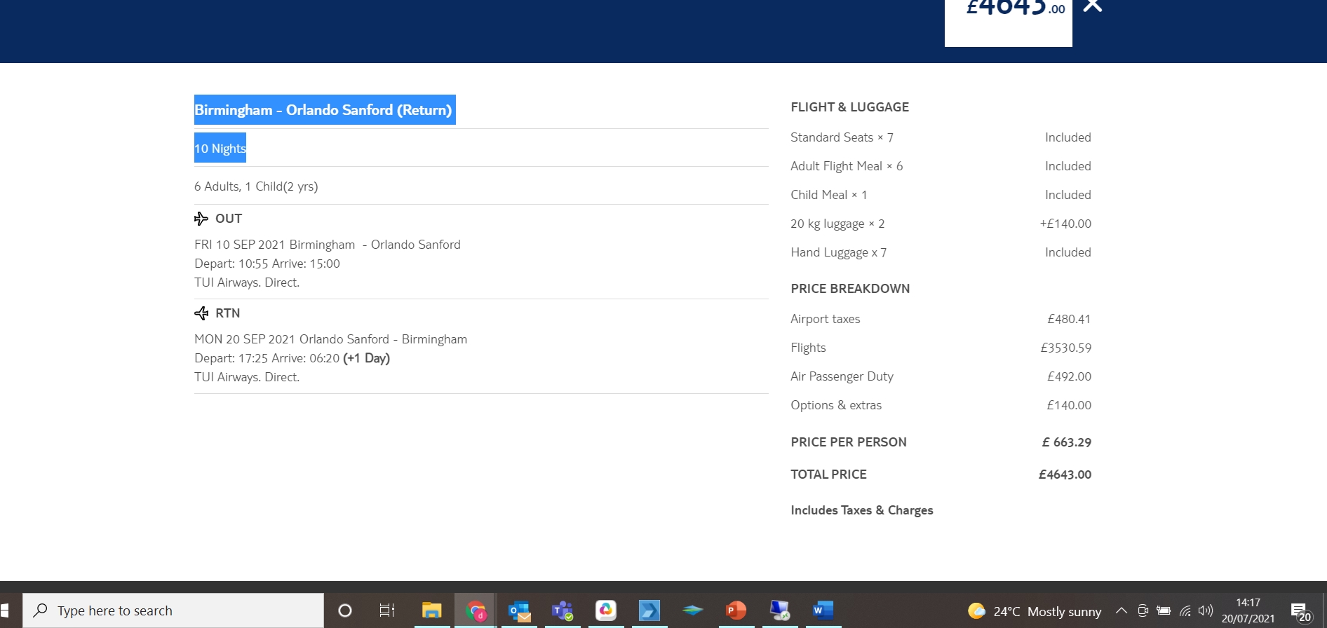
Task: Click the '+£140.00' luggage price
Action: point(1065,224)
